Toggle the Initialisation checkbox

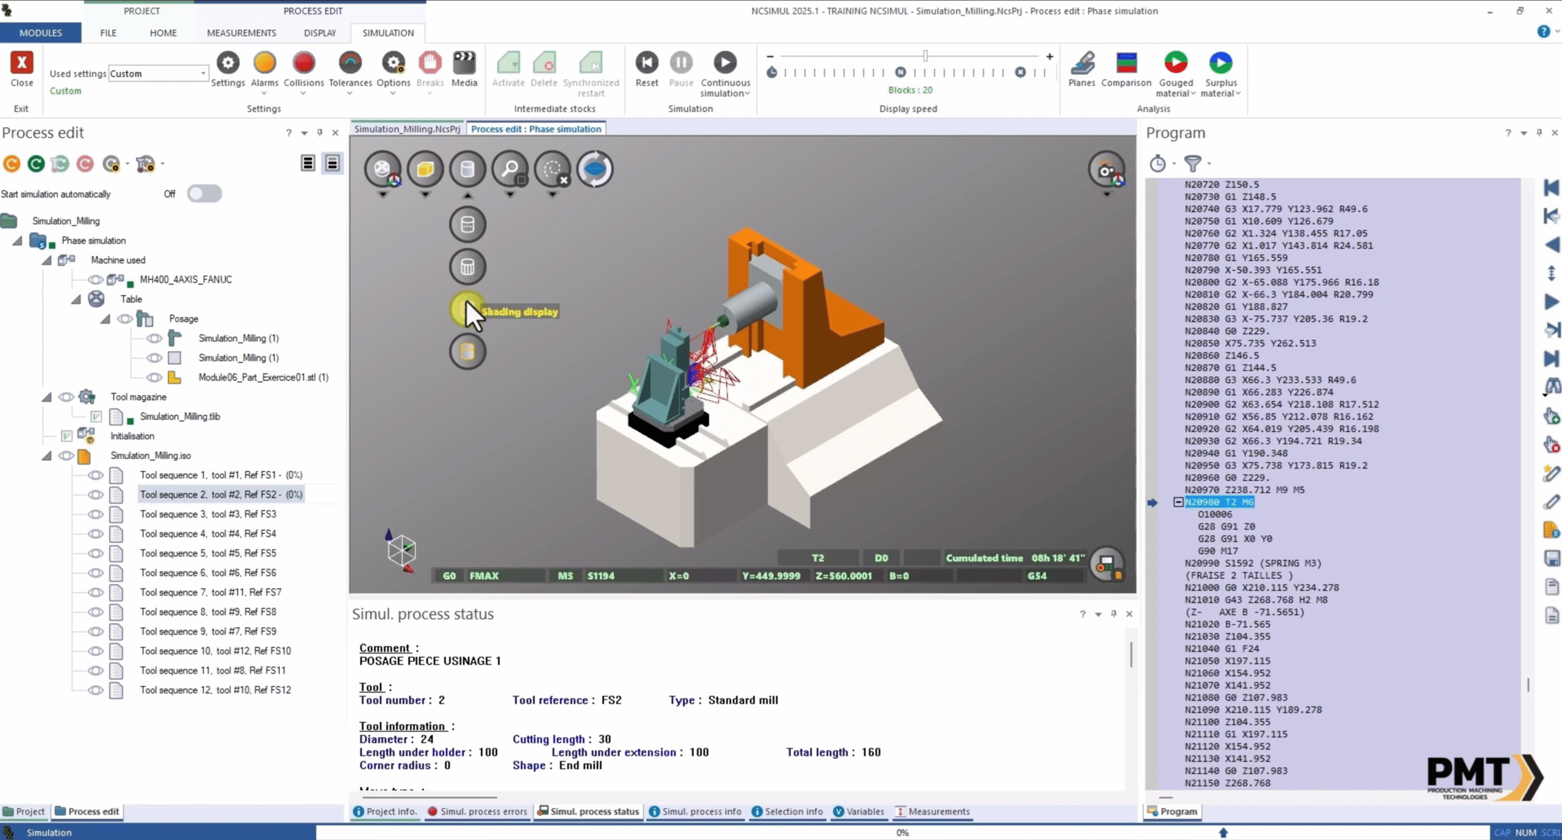point(67,436)
